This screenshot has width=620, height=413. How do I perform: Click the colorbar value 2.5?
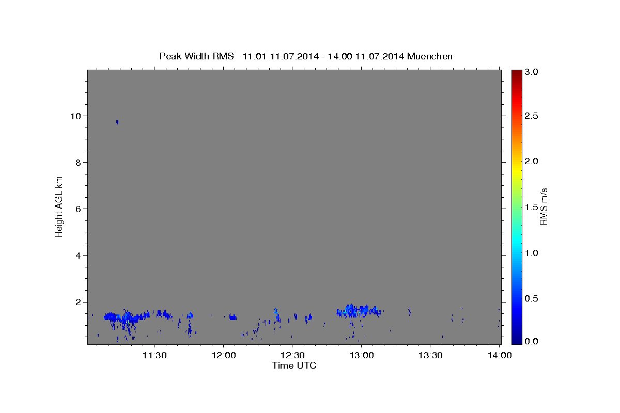[532, 116]
